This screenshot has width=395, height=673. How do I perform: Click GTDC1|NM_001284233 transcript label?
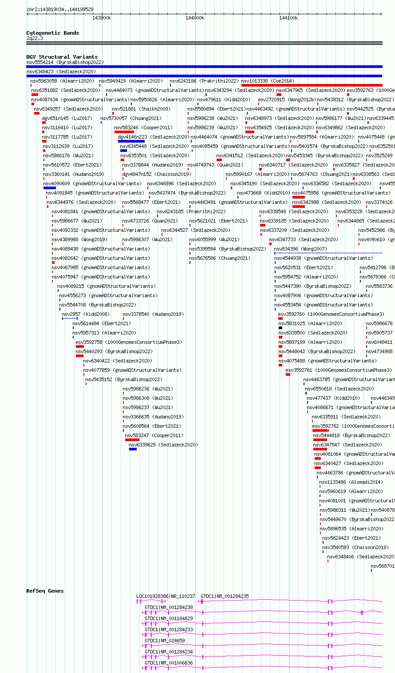(x=169, y=629)
